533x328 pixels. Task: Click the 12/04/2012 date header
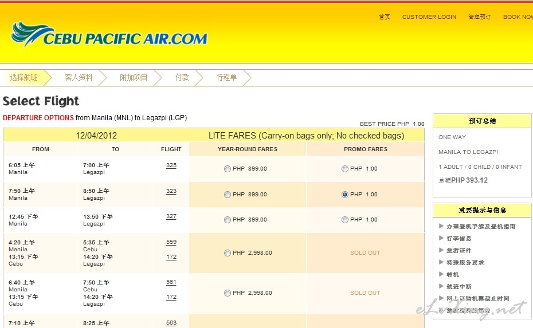tap(96, 136)
